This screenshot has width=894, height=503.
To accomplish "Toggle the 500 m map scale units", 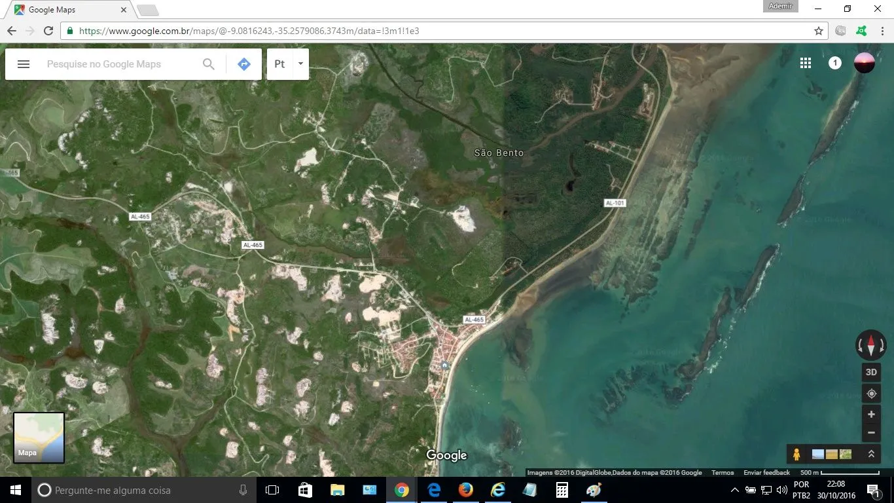I will (x=840, y=473).
